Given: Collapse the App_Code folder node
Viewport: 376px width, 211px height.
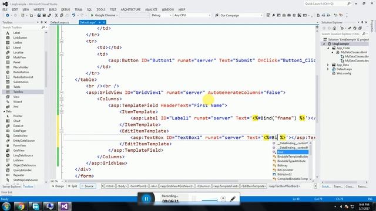Looking at the screenshot, I should 328,48.
